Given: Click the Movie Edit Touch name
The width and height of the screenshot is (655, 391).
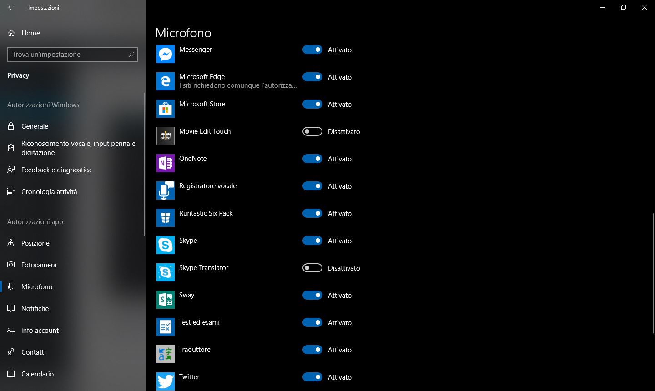Looking at the screenshot, I should tap(205, 131).
